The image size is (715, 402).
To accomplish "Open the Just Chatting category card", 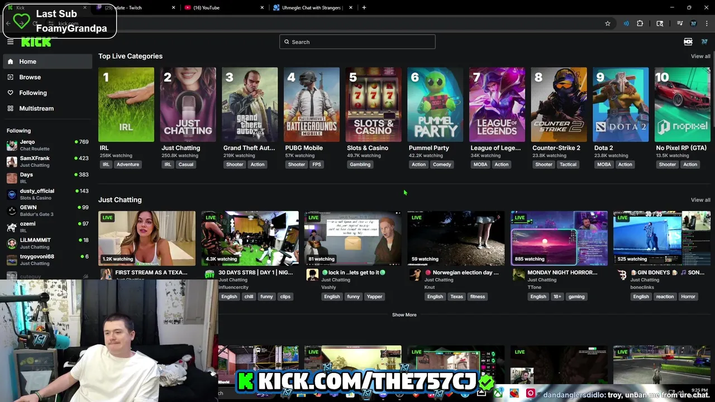I will click(x=188, y=104).
